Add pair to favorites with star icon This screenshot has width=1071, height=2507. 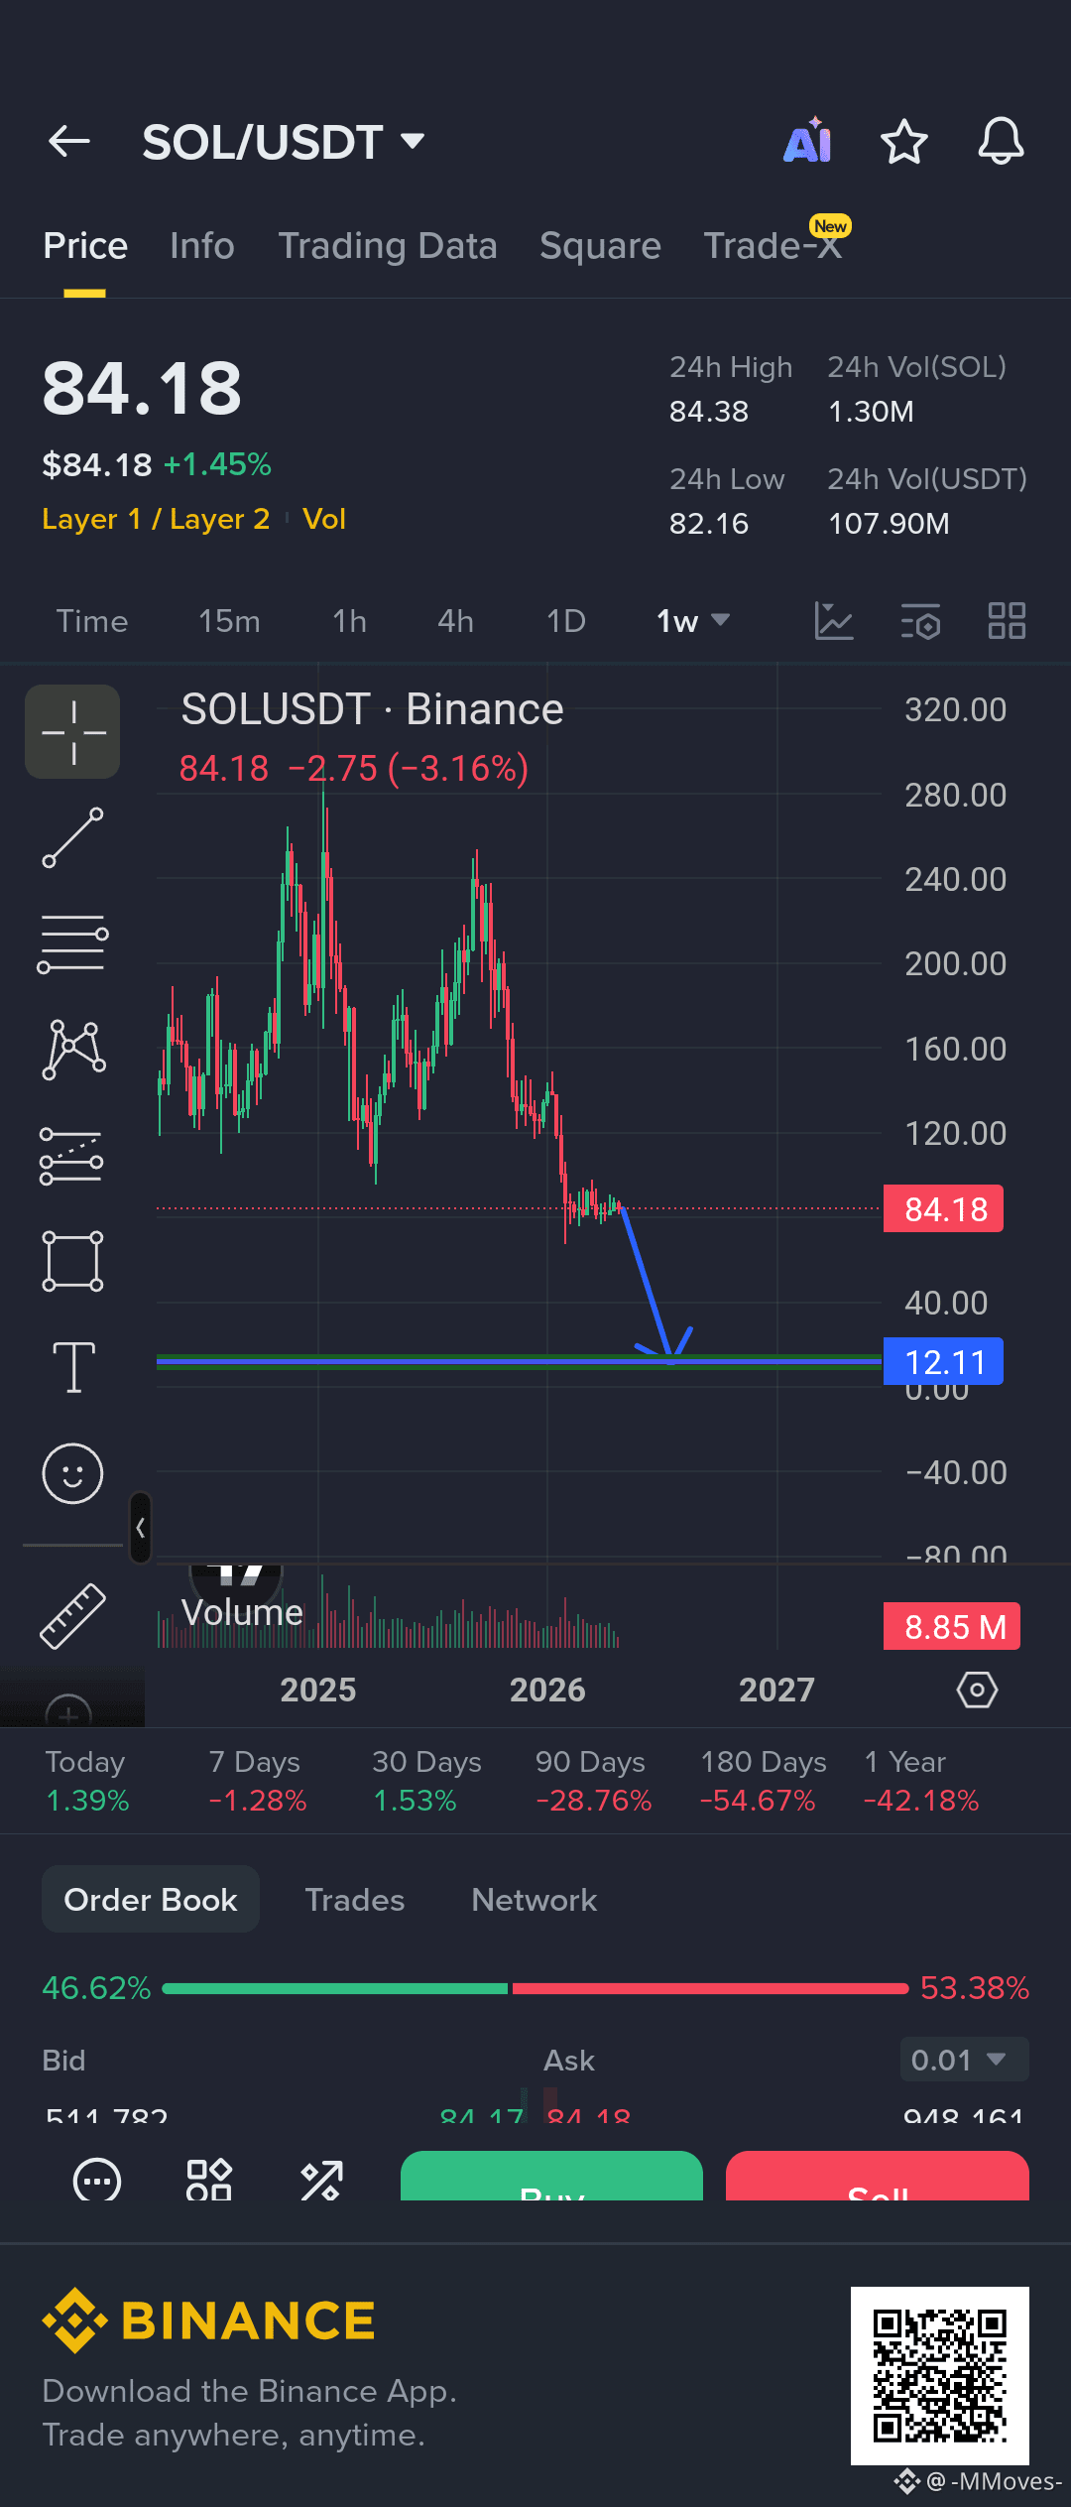coord(903,142)
